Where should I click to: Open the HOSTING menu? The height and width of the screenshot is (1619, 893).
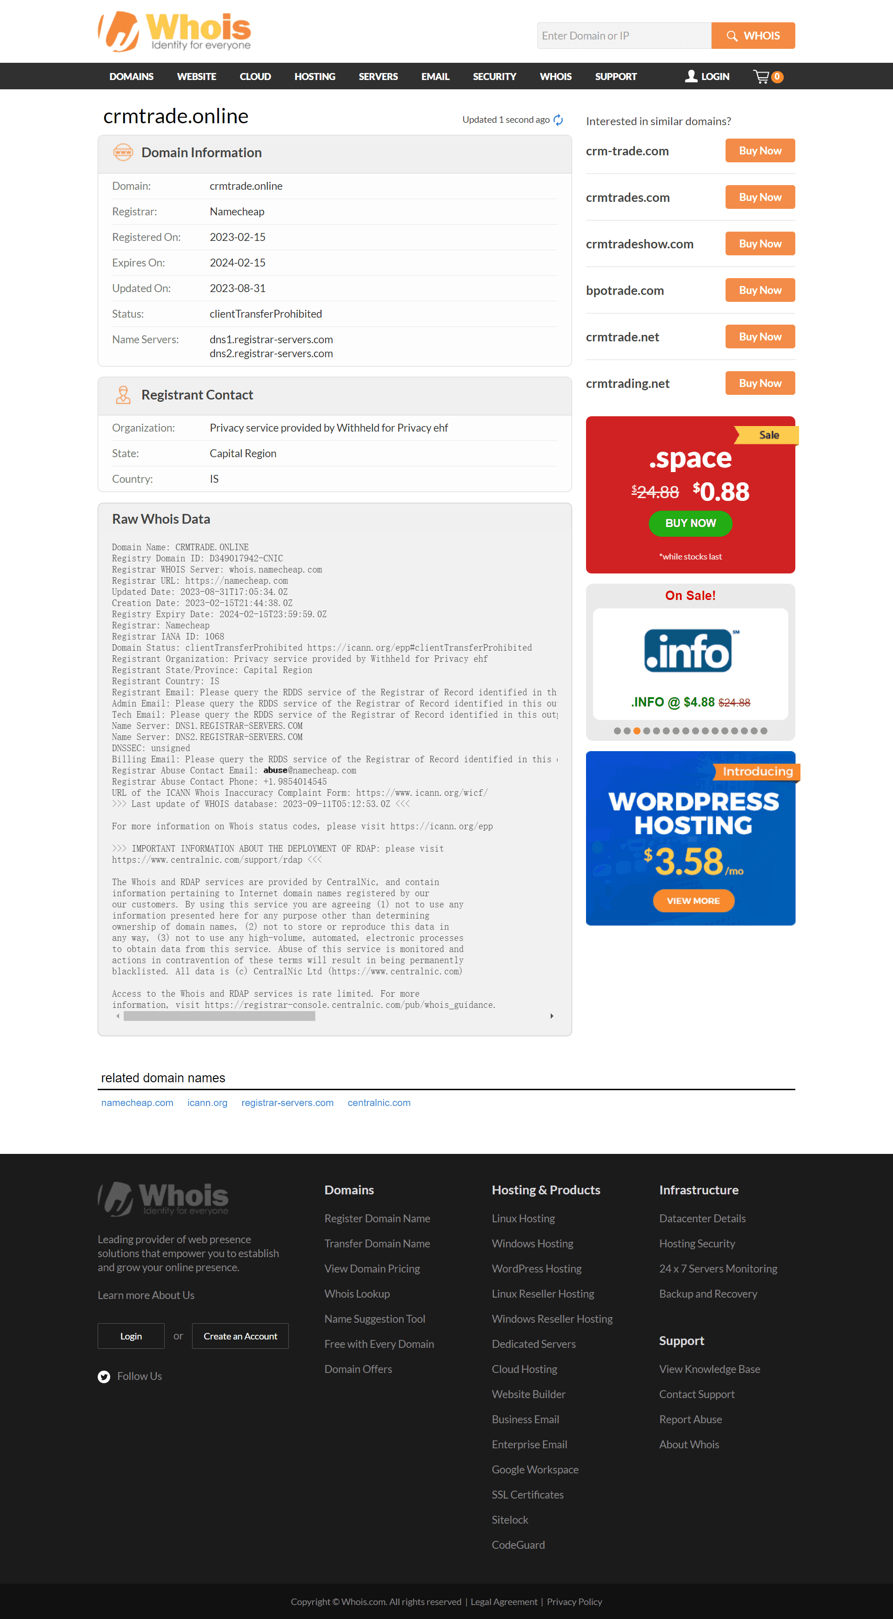tap(315, 77)
